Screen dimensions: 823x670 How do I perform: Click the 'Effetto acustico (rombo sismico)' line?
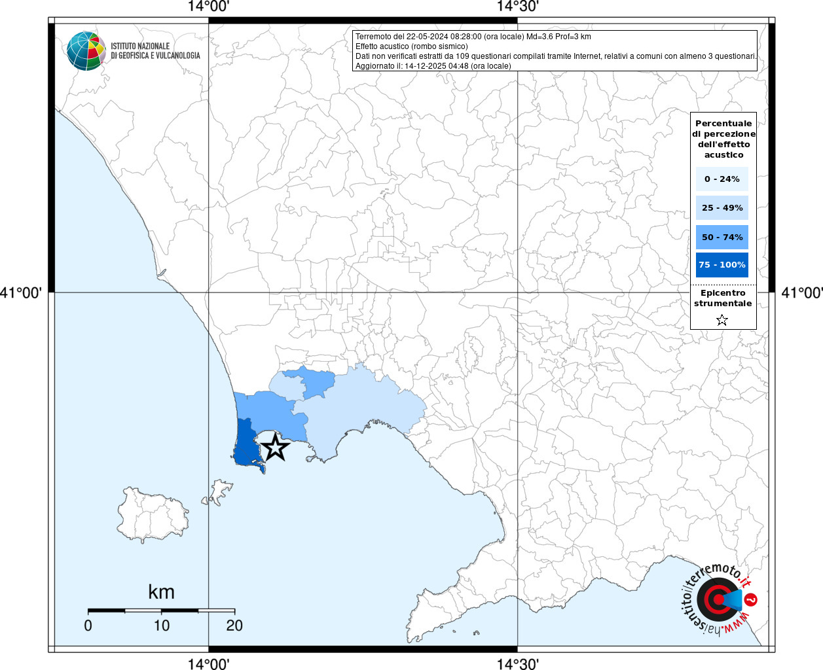(412, 46)
